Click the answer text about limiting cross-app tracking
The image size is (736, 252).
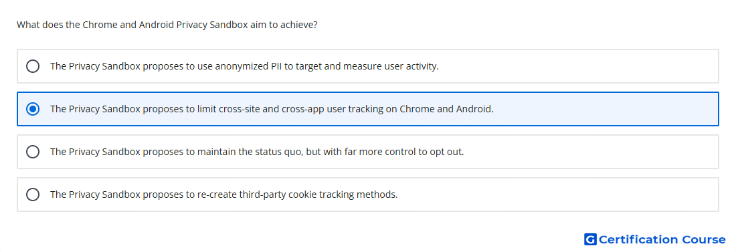point(272,109)
